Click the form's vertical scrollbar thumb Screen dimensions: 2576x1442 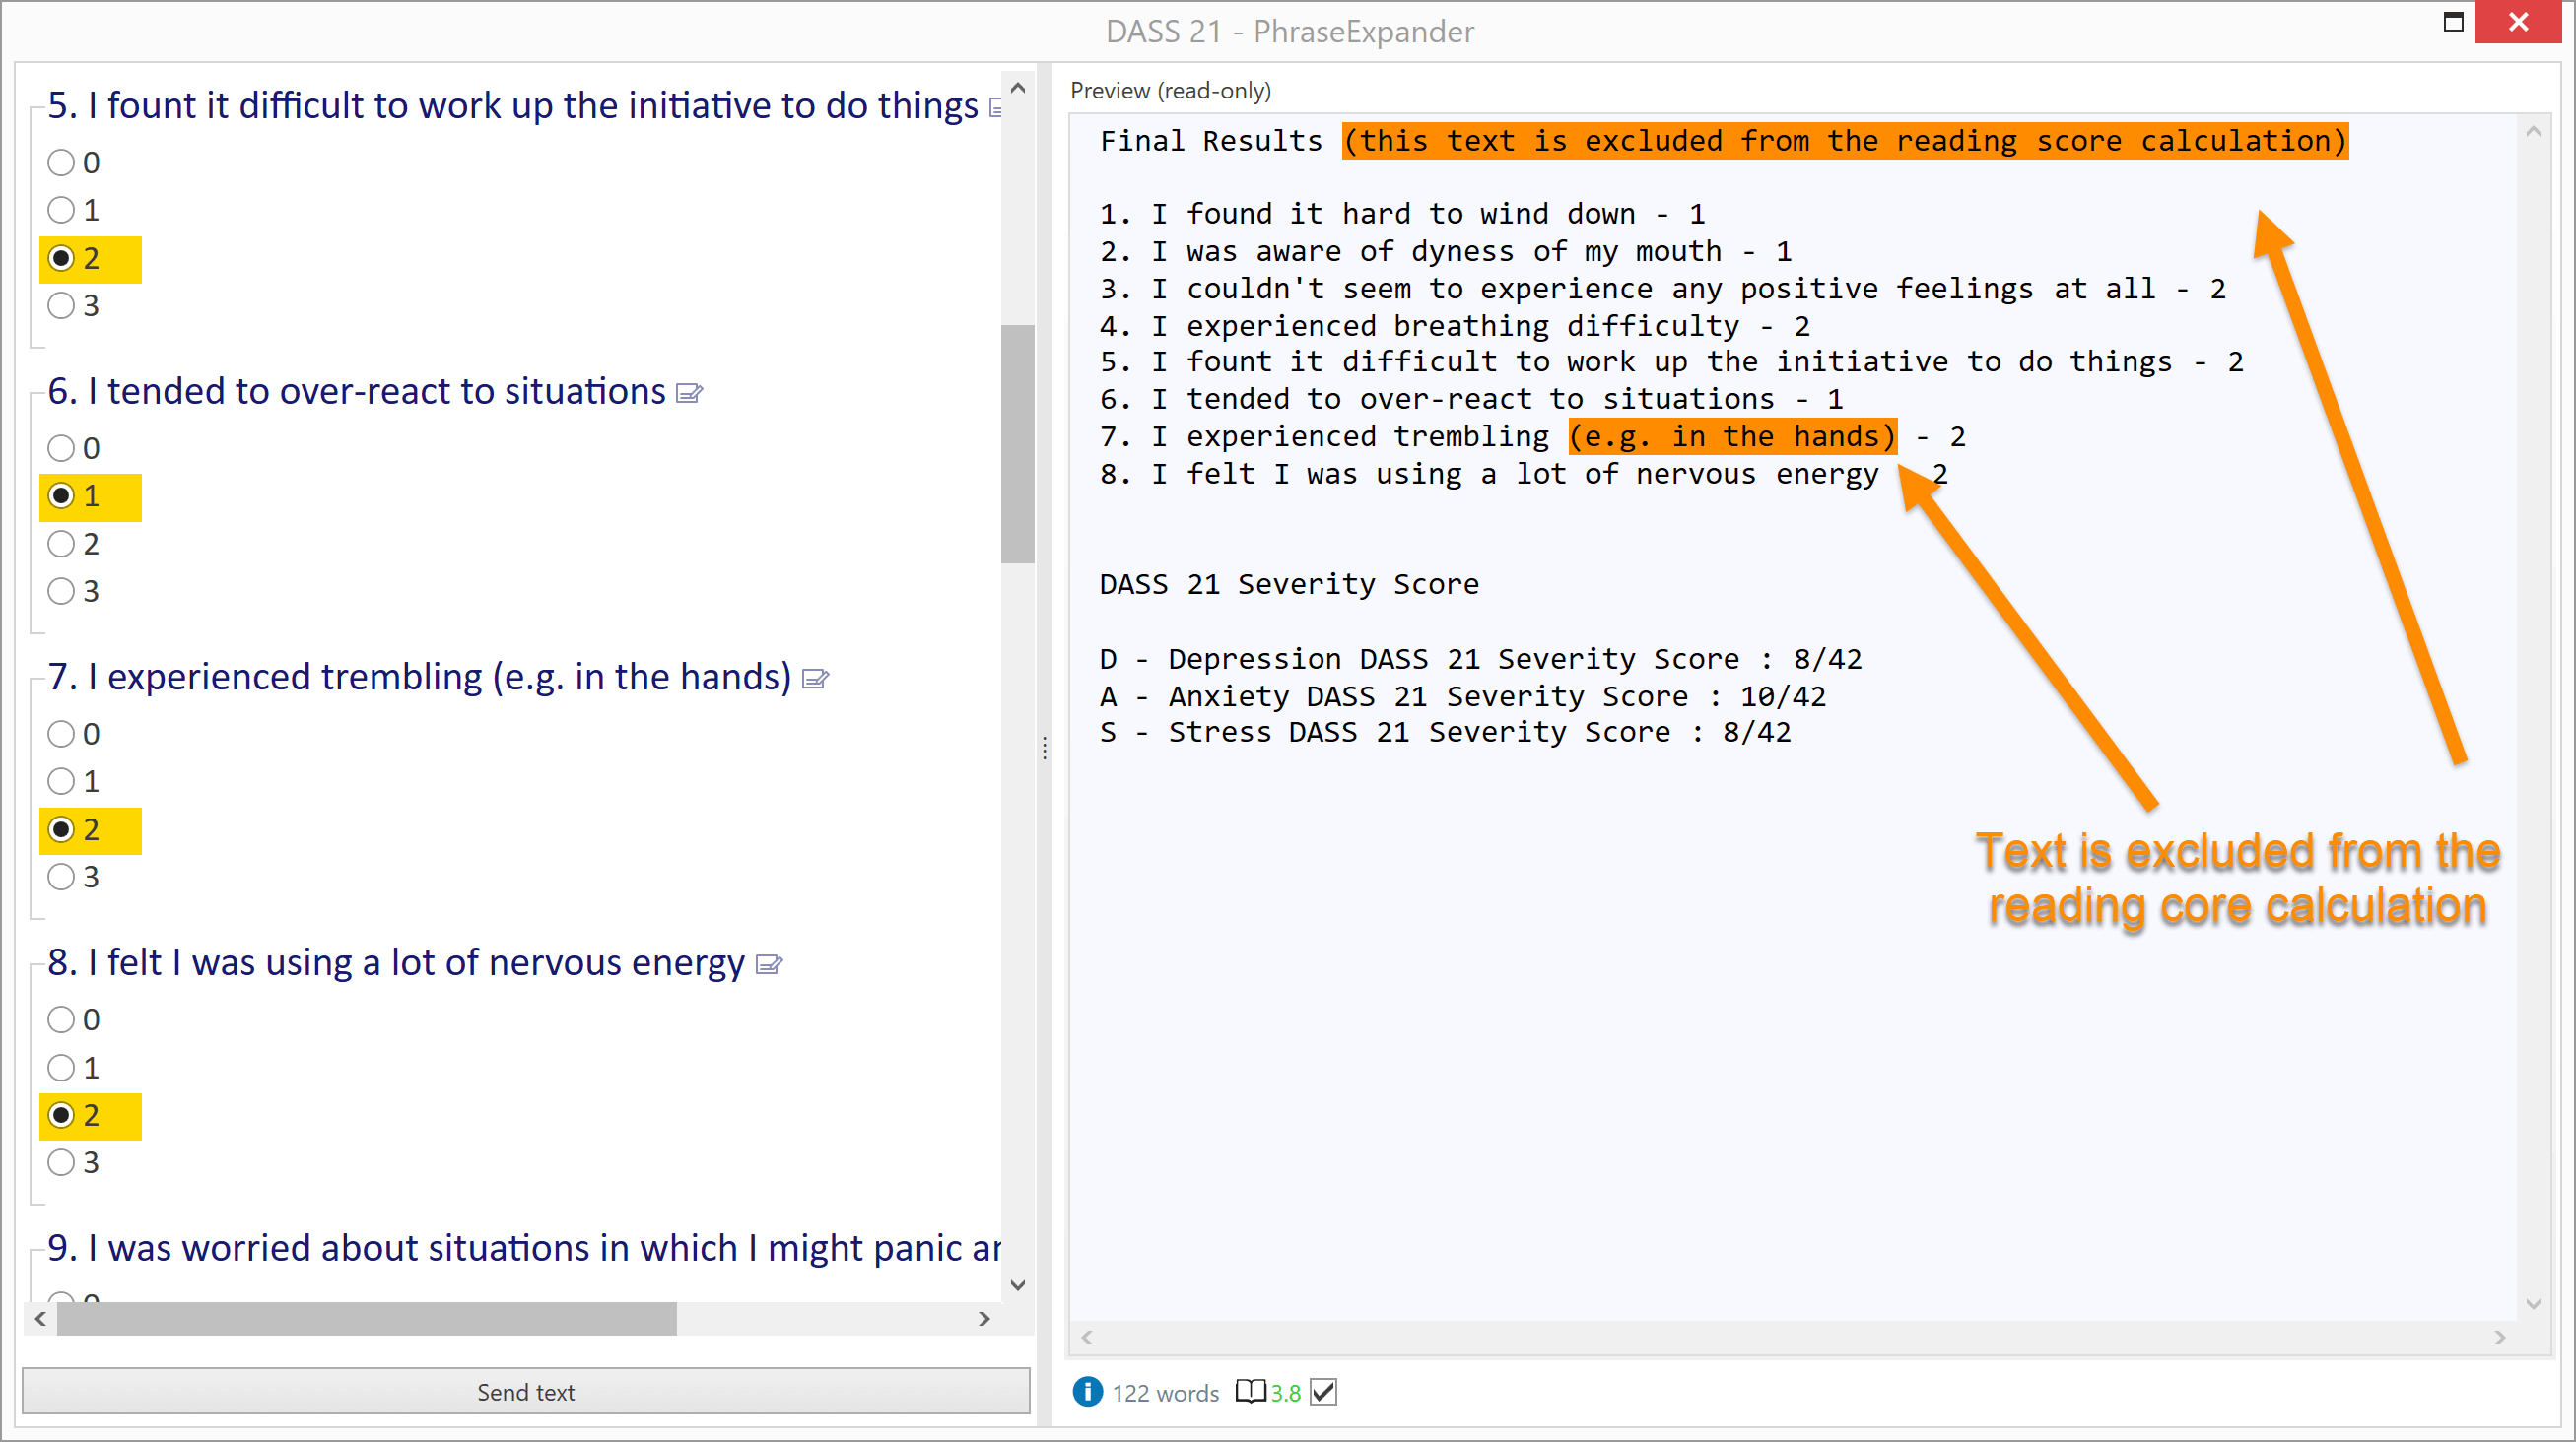pyautogui.click(x=1018, y=443)
